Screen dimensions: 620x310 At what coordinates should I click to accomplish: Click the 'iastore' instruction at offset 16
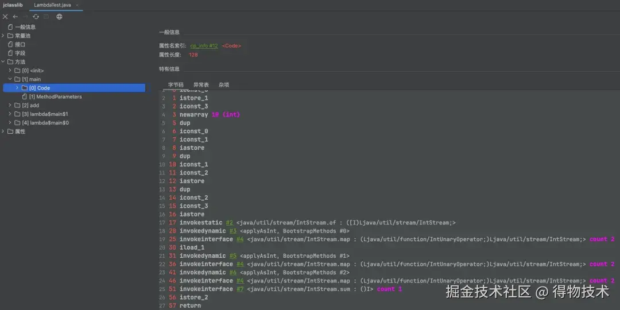click(x=192, y=214)
